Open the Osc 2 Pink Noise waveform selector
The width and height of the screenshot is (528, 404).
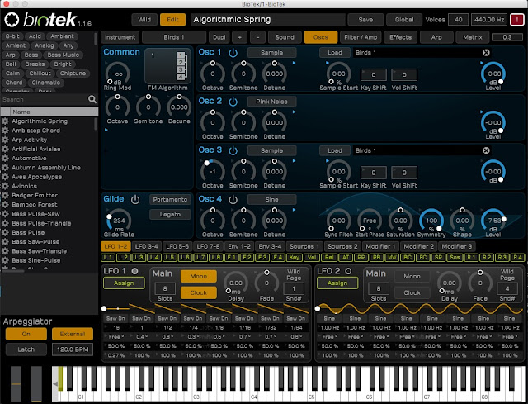pyautogui.click(x=271, y=102)
